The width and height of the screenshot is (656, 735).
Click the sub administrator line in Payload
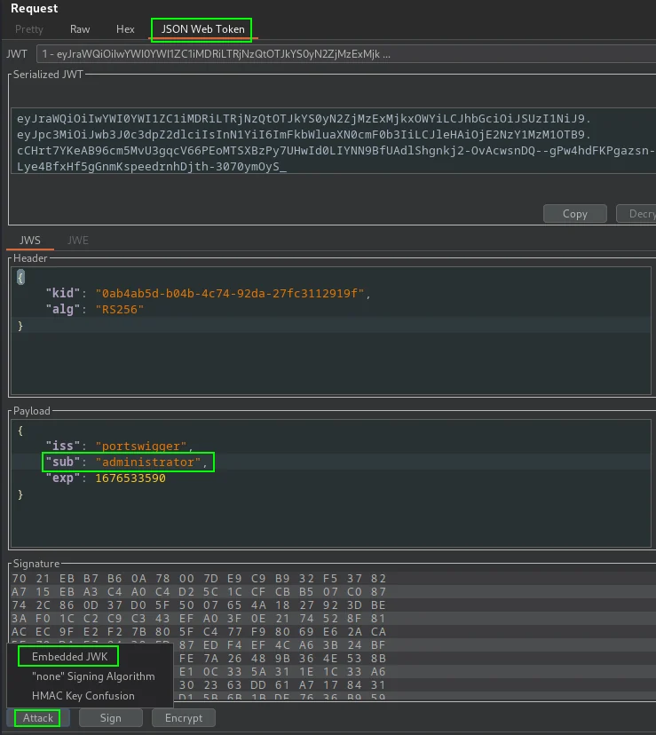coord(128,462)
